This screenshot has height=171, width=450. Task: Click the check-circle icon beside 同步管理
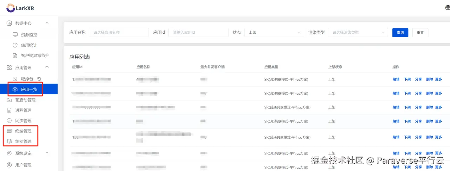pyautogui.click(x=9, y=121)
